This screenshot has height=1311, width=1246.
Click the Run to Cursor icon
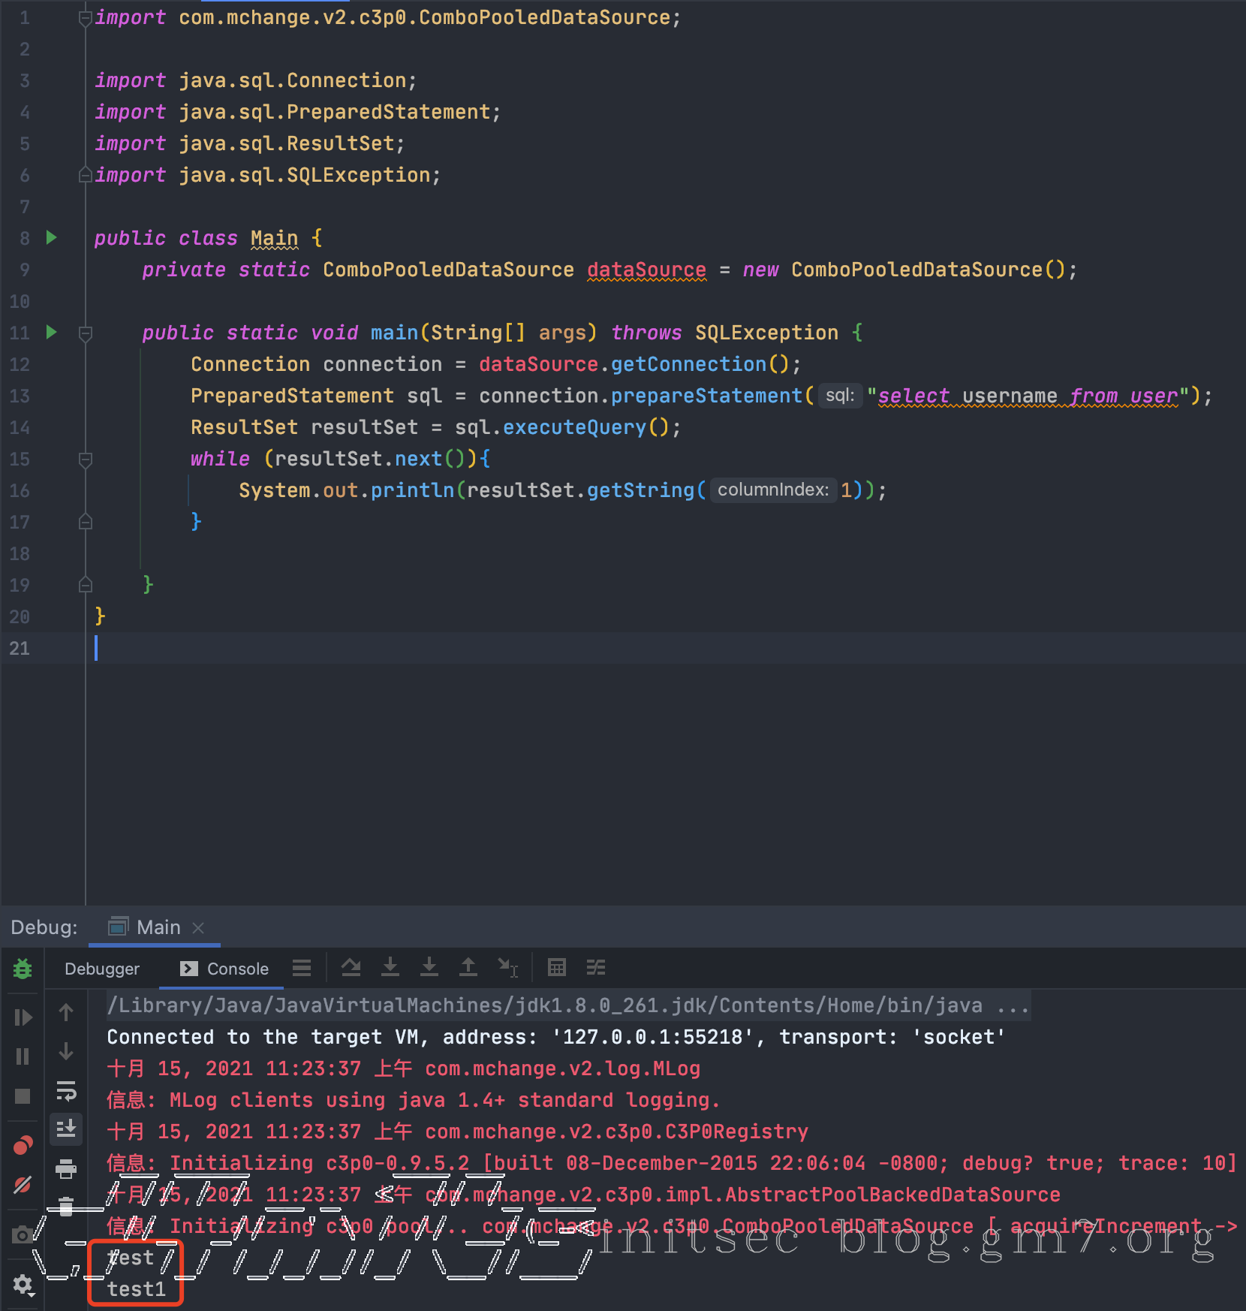507,968
